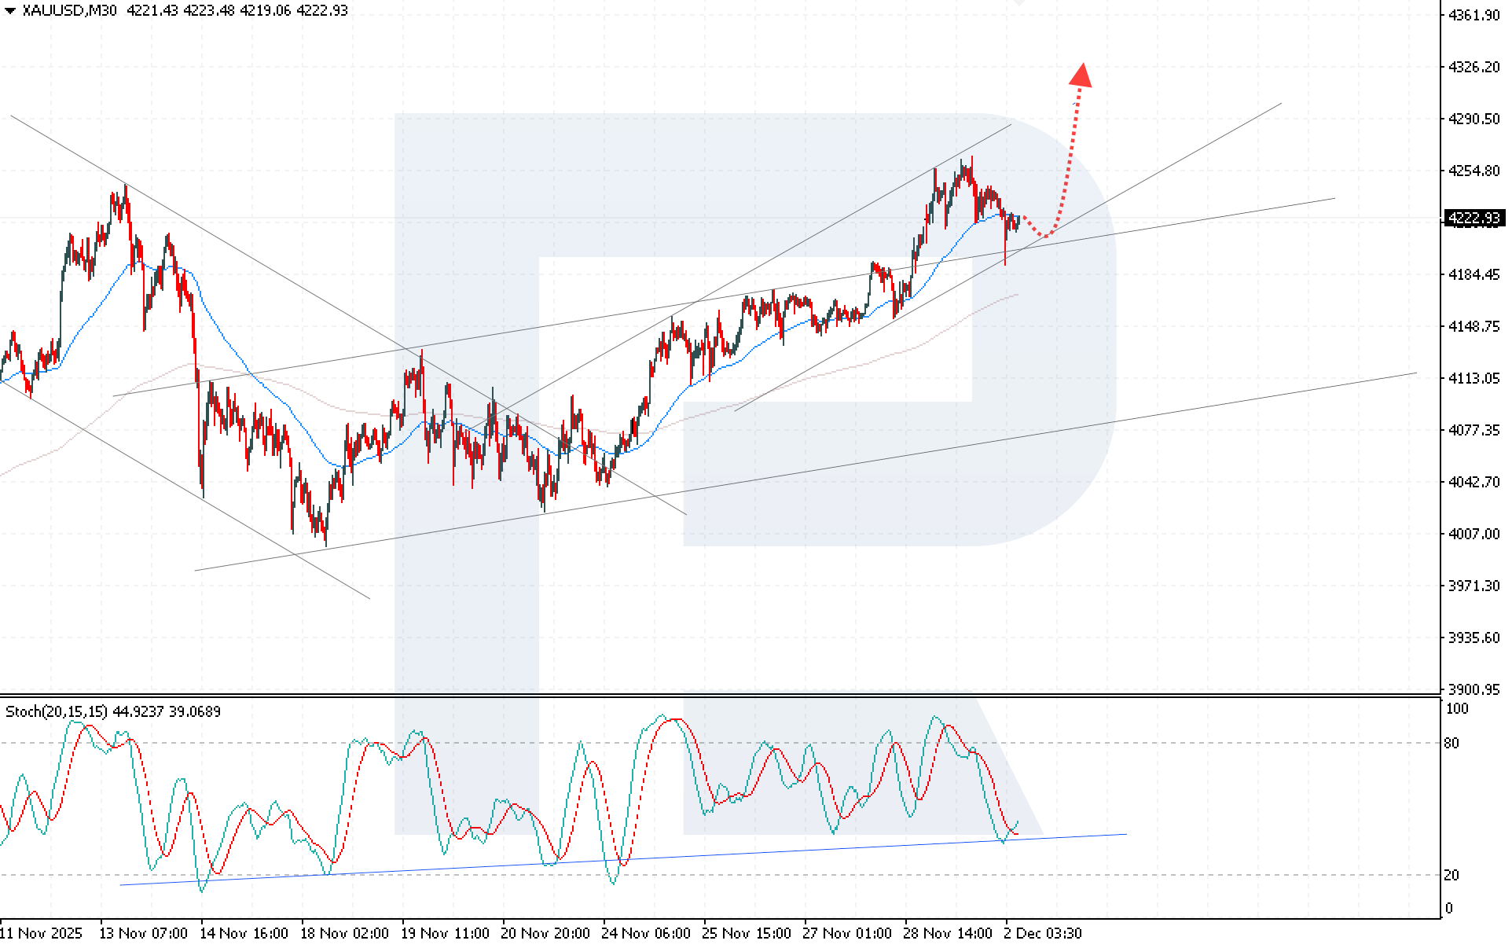Image resolution: width=1512 pixels, height=948 pixels.
Task: Select the 24 Nov 06:00 time label
Action: [x=645, y=933]
